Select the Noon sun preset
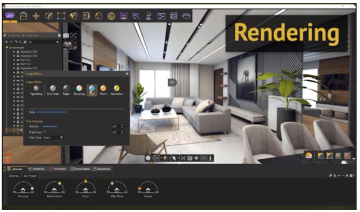This screenshot has height=212, width=360. (86, 189)
